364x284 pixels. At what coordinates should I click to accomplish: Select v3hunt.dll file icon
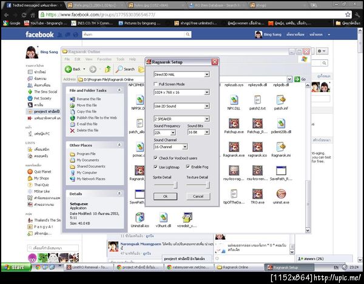[163, 217]
